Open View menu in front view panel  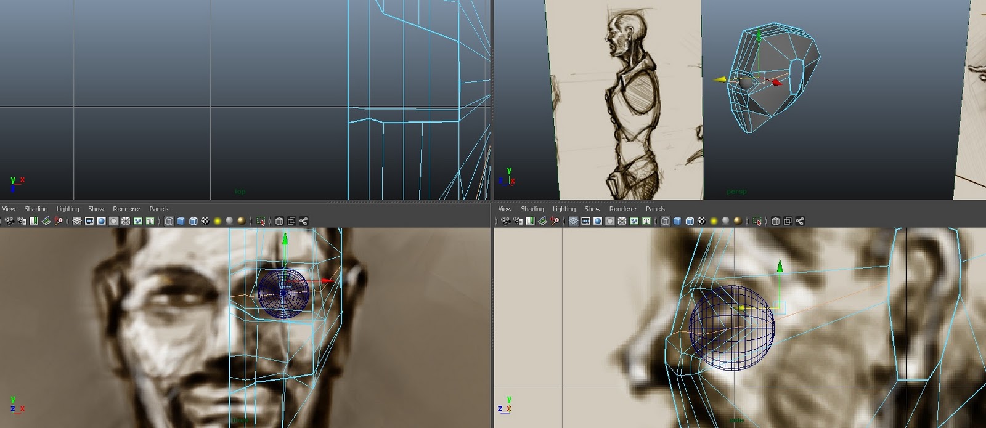tap(9, 209)
